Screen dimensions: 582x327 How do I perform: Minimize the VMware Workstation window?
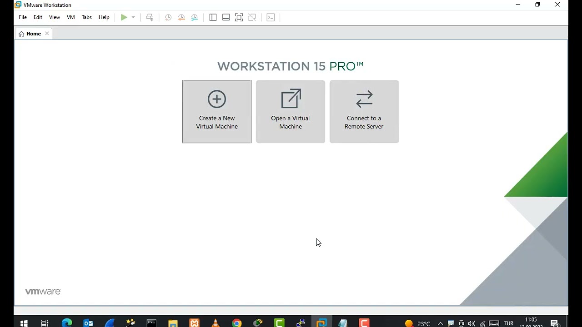coord(518,5)
